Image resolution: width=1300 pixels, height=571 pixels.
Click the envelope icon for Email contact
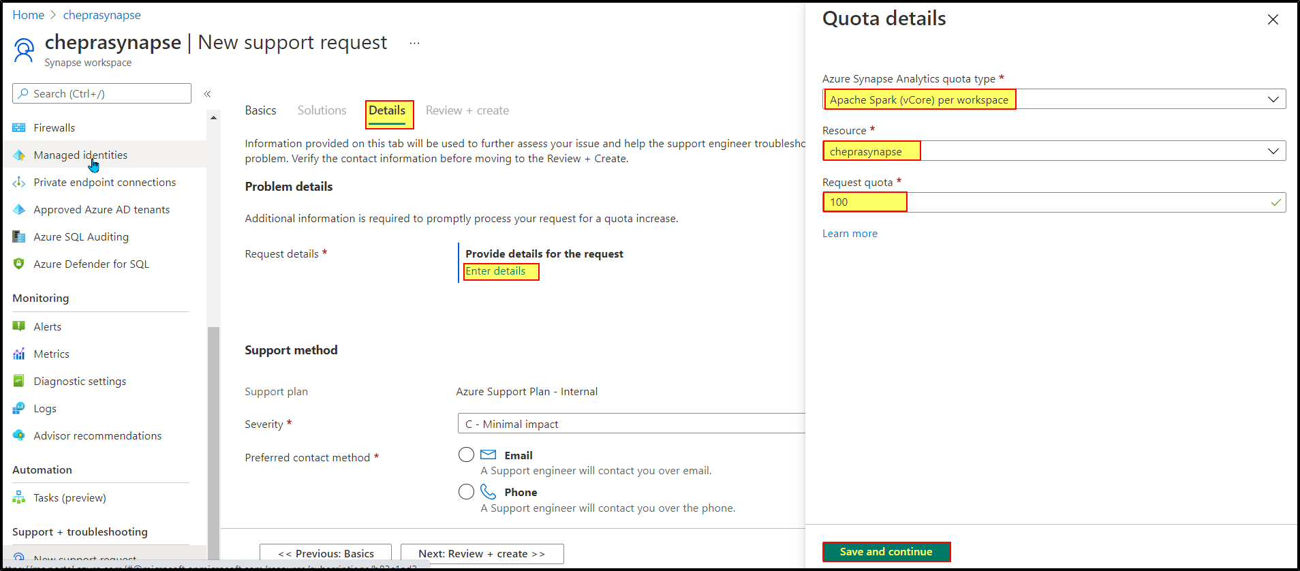click(489, 455)
